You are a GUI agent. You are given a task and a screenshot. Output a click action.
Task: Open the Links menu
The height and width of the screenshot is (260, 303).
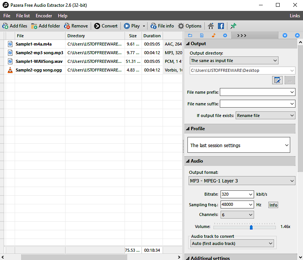point(295,16)
